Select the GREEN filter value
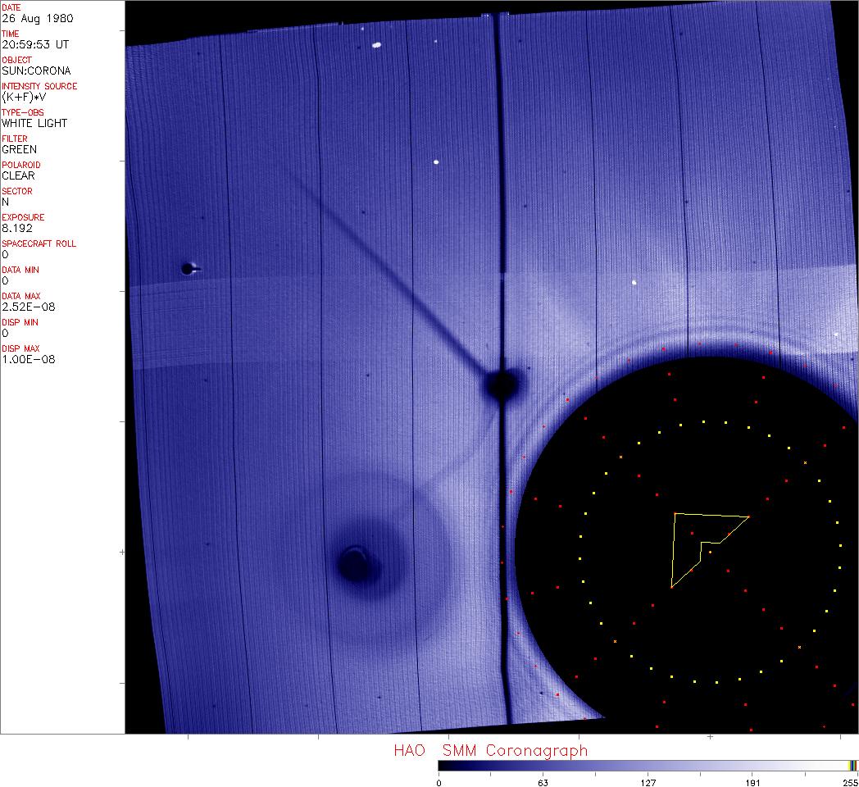 coord(19,149)
